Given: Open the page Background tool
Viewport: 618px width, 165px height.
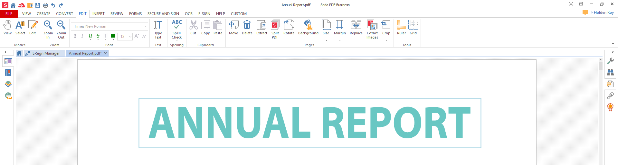Looking at the screenshot, I should pyautogui.click(x=308, y=28).
